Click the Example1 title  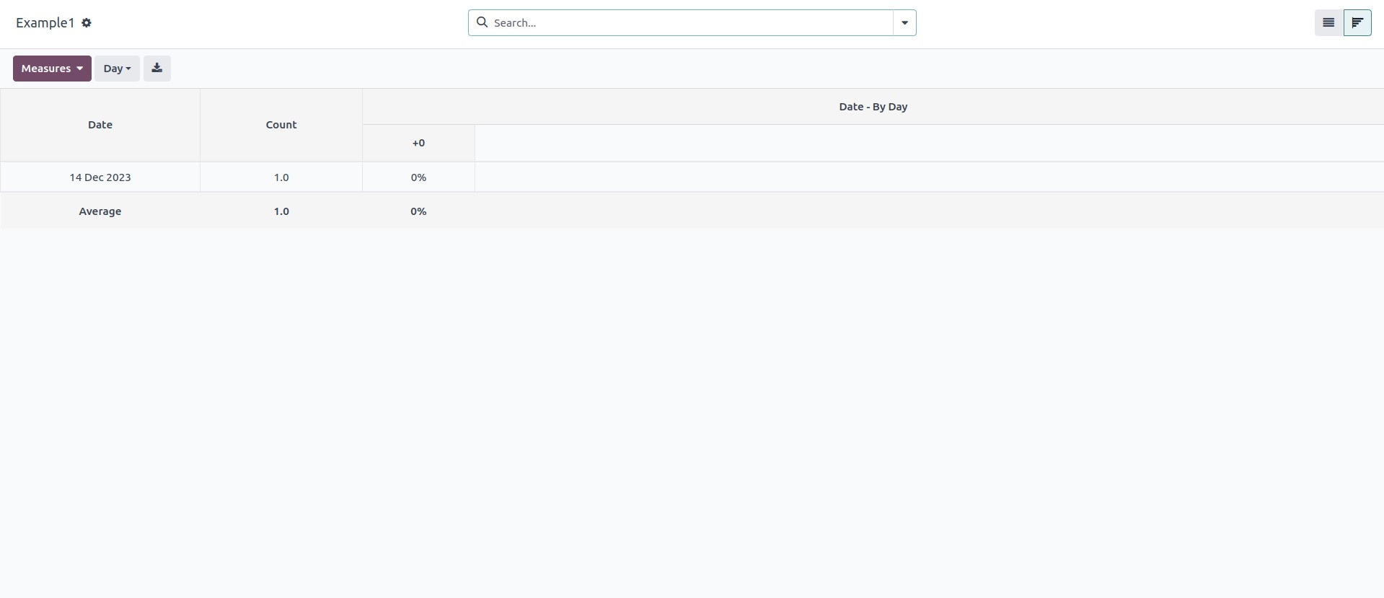(45, 23)
